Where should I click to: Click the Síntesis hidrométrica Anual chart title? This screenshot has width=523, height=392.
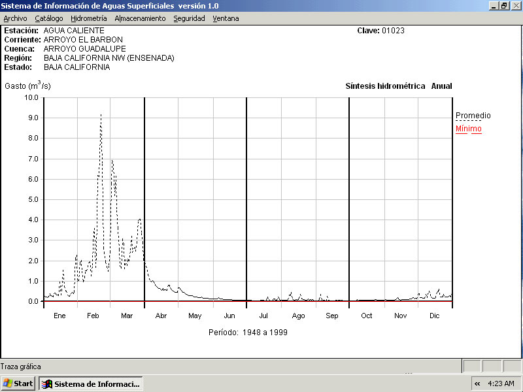(x=398, y=86)
